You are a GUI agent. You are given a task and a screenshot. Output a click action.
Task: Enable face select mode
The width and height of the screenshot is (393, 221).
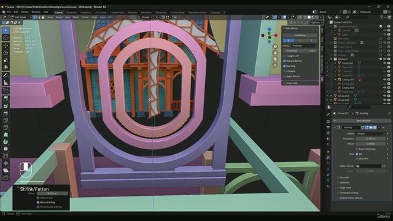coord(43,17)
